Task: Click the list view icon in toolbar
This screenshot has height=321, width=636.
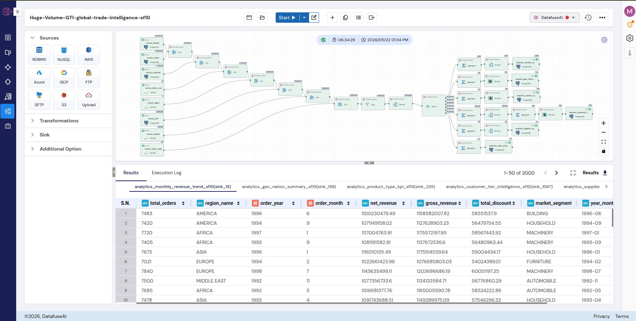Action: tap(359, 18)
